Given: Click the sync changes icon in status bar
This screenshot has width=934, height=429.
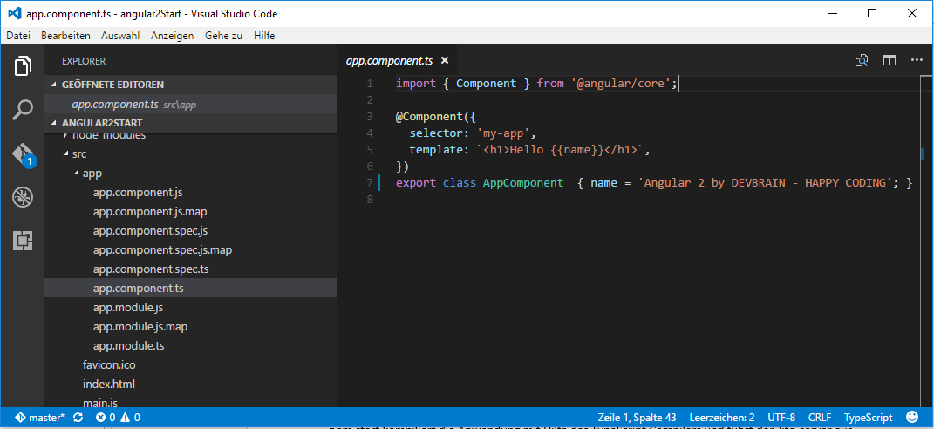Looking at the screenshot, I should point(78,418).
